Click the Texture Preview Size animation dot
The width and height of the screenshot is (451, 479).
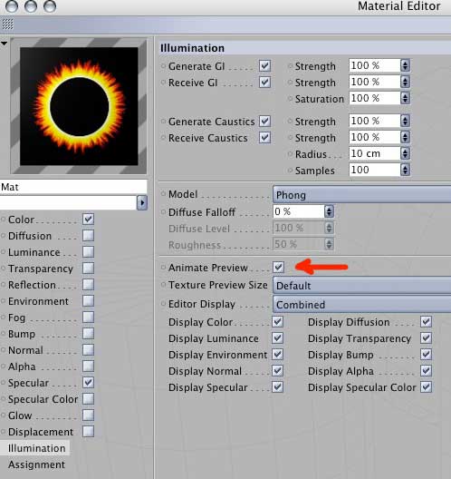click(x=163, y=285)
